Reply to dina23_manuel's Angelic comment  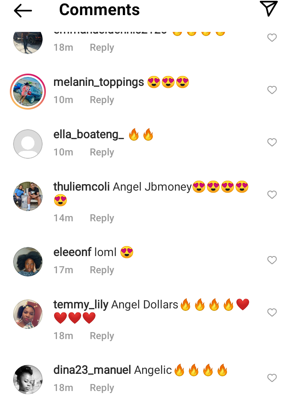click(x=102, y=388)
